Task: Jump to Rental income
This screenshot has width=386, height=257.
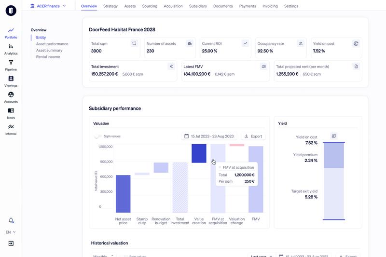Action: [x=48, y=56]
